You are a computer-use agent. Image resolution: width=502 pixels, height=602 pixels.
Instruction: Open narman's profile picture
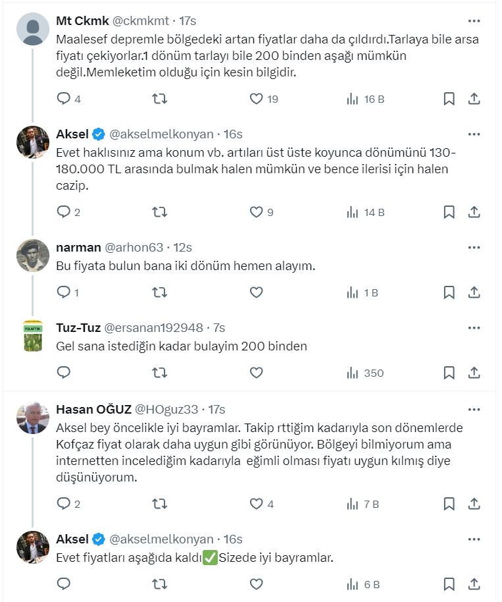(33, 256)
